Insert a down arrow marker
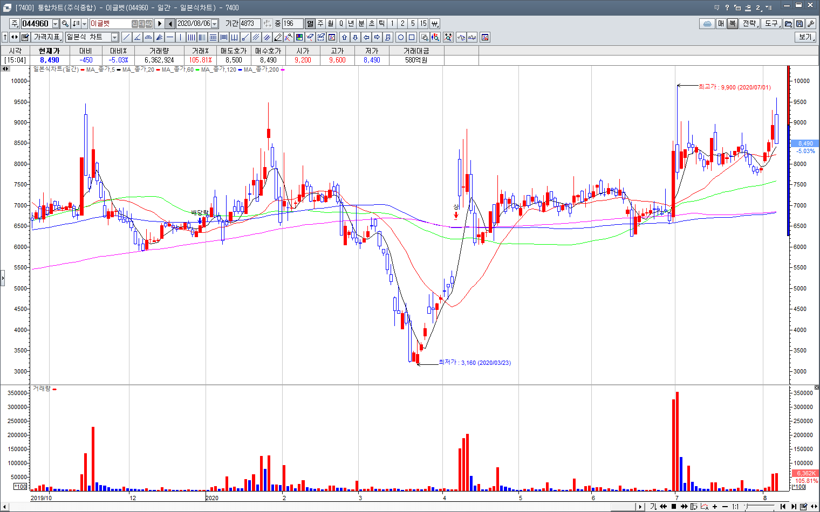This screenshot has height=512, width=820. click(x=356, y=37)
